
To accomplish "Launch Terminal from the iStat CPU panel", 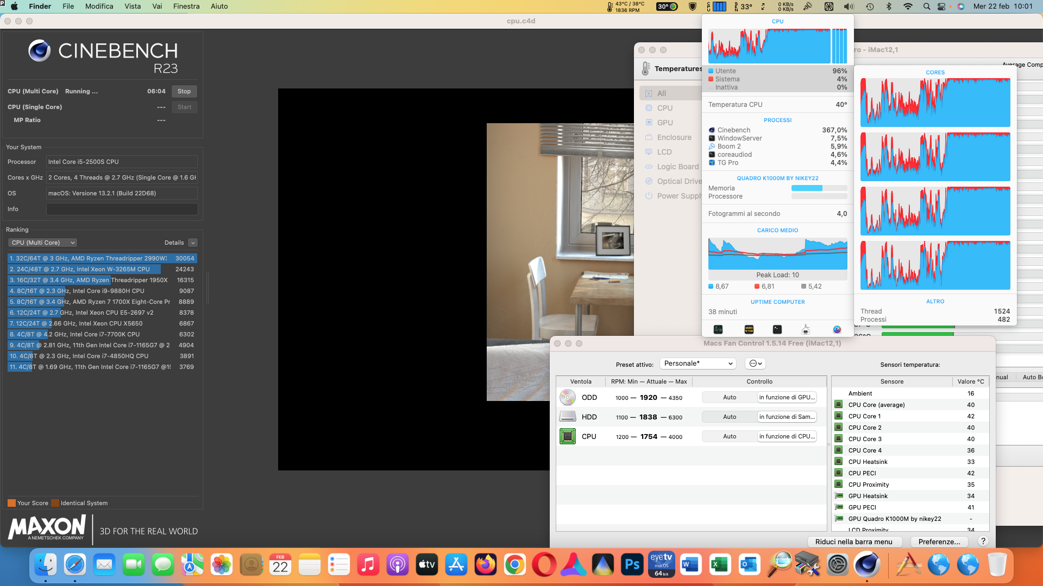I will 777,329.
